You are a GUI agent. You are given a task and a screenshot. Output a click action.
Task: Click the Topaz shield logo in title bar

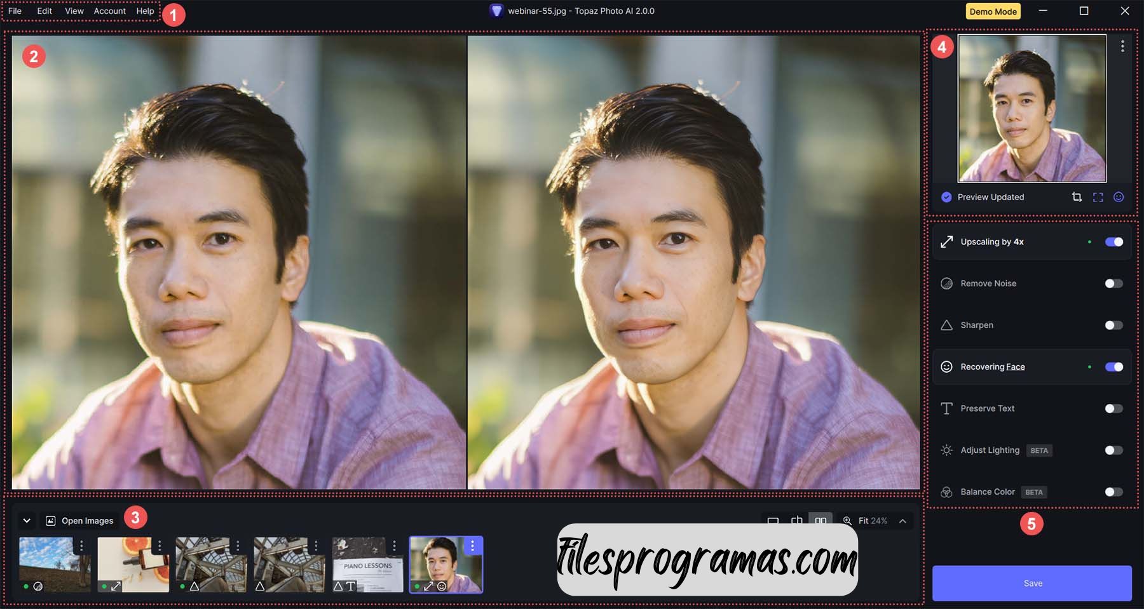pos(496,11)
